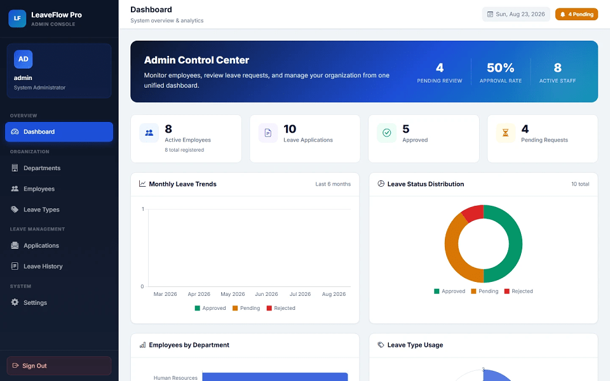610x381 pixels.
Task: Click the Admin Control Center heading
Action: coord(196,60)
